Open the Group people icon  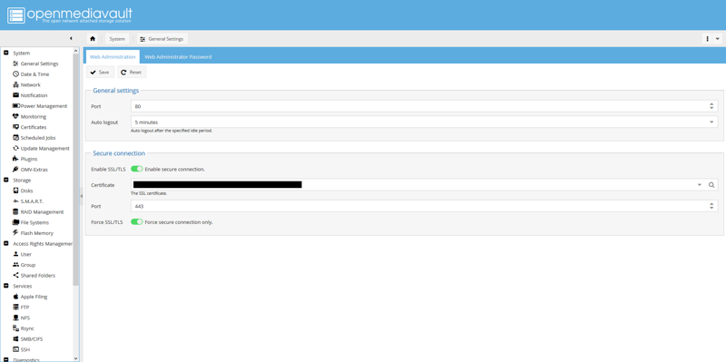pos(15,265)
